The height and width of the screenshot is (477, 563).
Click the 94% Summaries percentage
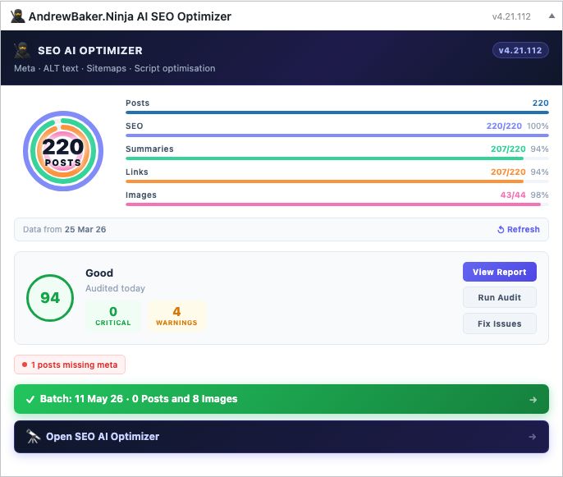pyautogui.click(x=539, y=149)
